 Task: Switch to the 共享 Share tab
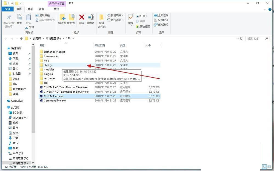click(30, 9)
